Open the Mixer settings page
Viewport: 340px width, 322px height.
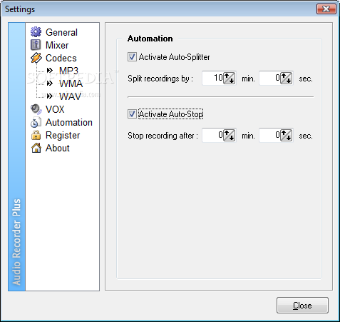[x=57, y=45]
